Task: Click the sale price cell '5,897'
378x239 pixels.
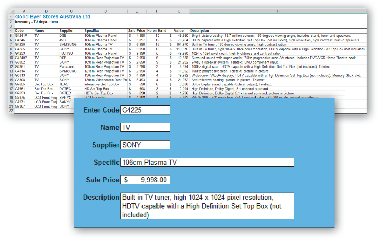Action: 137,40
